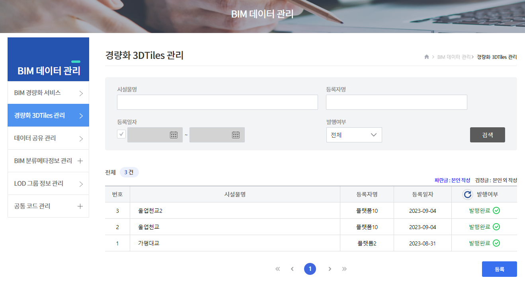The height and width of the screenshot is (286, 525).
Task: Expand the BIM 분류메타정보 관리 menu section
Action: click(x=48, y=161)
